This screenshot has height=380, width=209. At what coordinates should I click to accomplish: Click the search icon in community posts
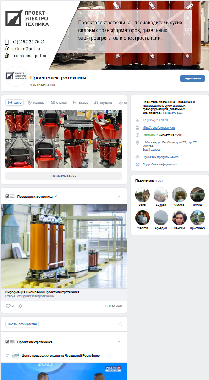(120, 324)
